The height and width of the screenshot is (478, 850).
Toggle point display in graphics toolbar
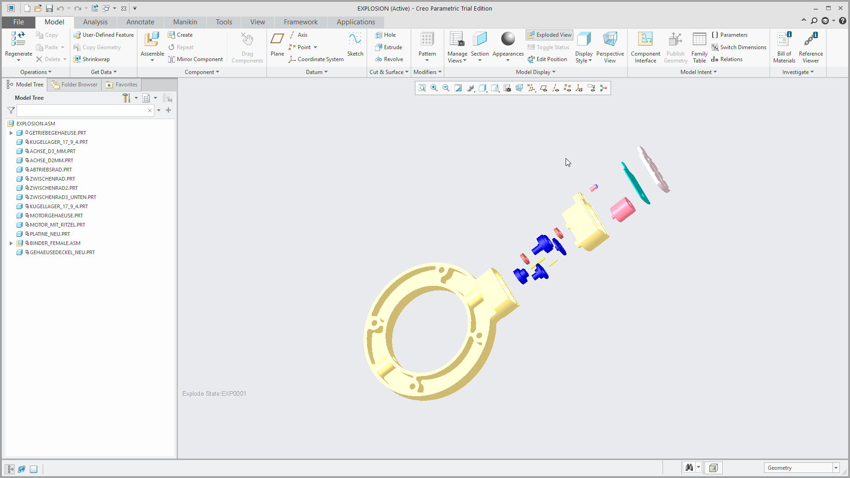(567, 88)
